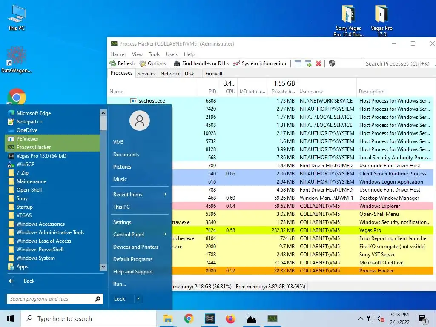Select the Windows Explorer process row
Screen dimensions: 436x327
tap(303, 206)
